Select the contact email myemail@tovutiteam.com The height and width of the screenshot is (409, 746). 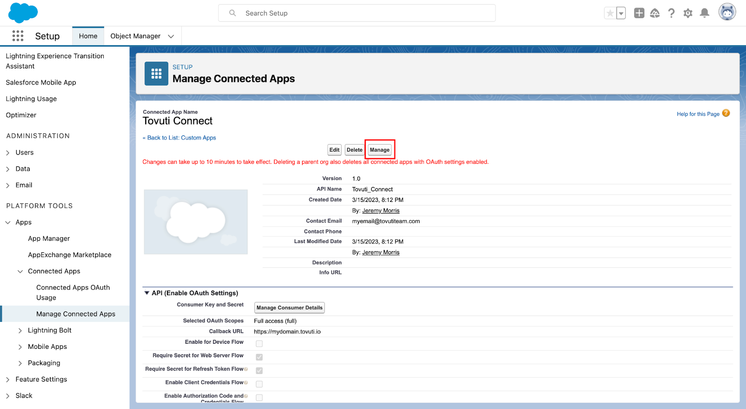pyautogui.click(x=386, y=221)
